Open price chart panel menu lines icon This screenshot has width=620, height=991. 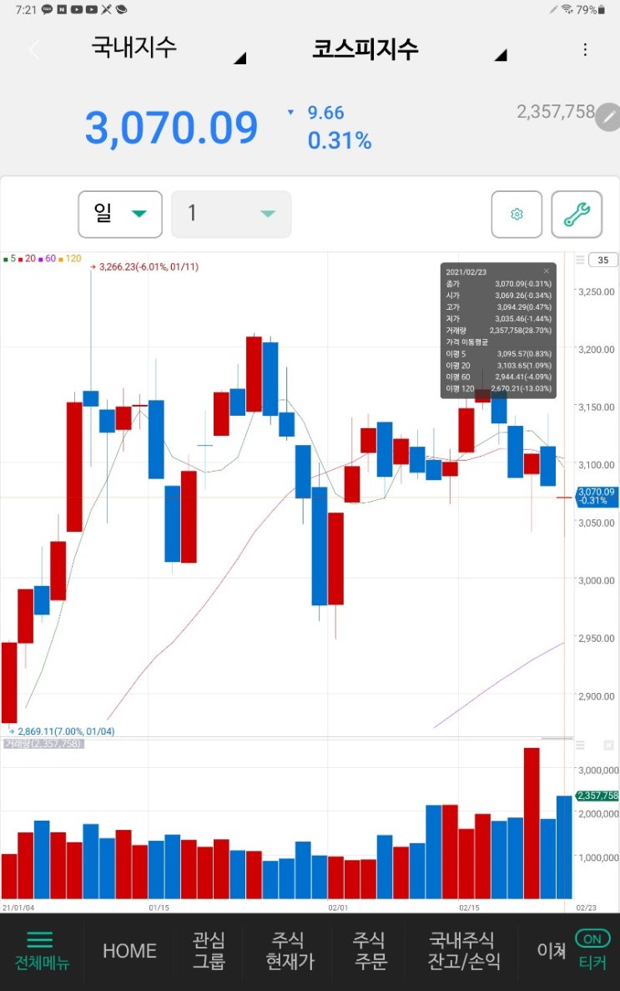(580, 260)
